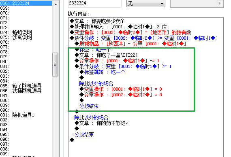Select command 变量操作 [0002] = [地西泮] 的持有数
The image size is (231, 157).
pyautogui.click(x=130, y=32)
